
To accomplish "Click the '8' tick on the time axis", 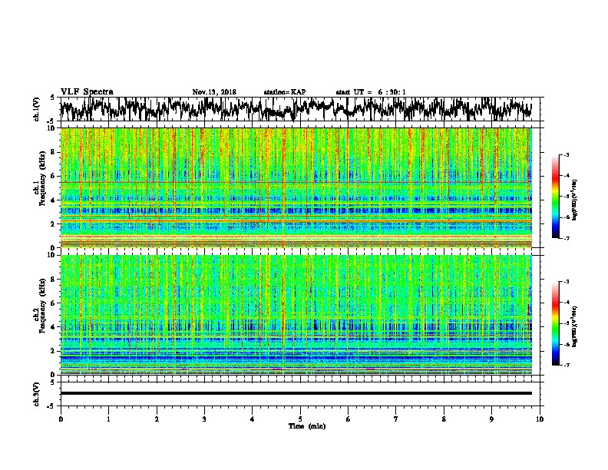I will (444, 419).
